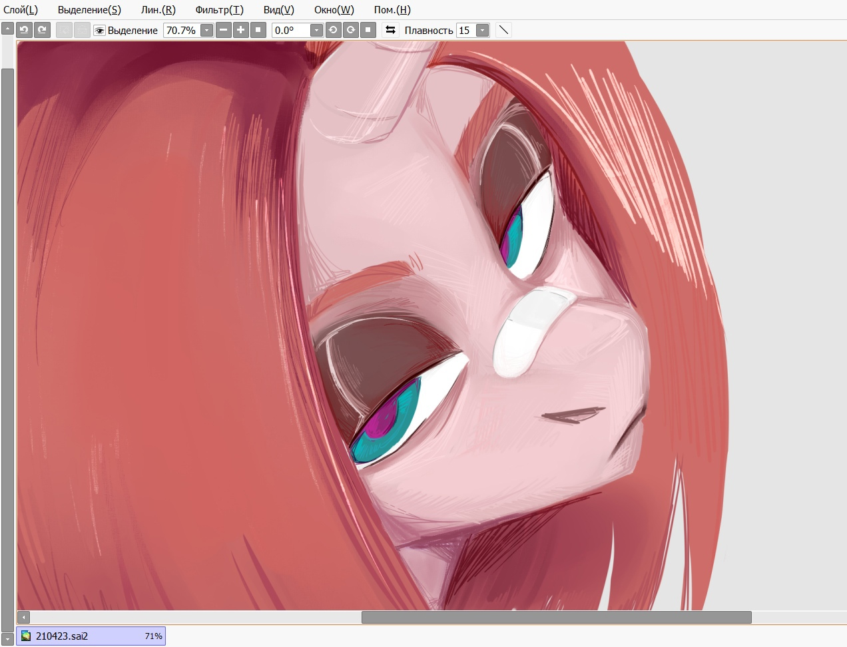Rotate the canvas clockwise
Viewport: 847px width, 647px height.
tap(350, 30)
